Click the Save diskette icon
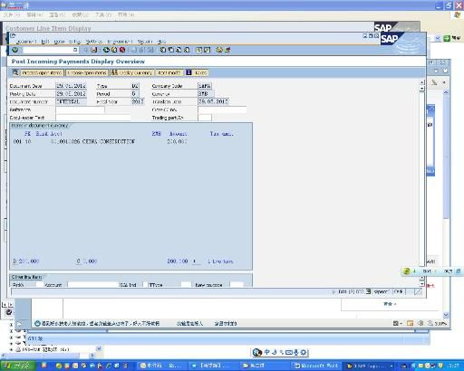The height and width of the screenshot is (371, 464). click(94, 50)
